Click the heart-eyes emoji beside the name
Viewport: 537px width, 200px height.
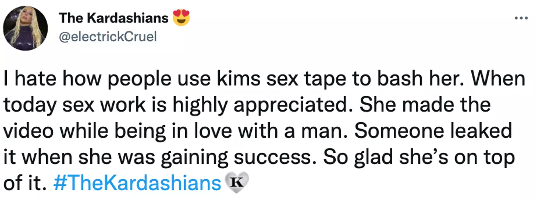181,18
